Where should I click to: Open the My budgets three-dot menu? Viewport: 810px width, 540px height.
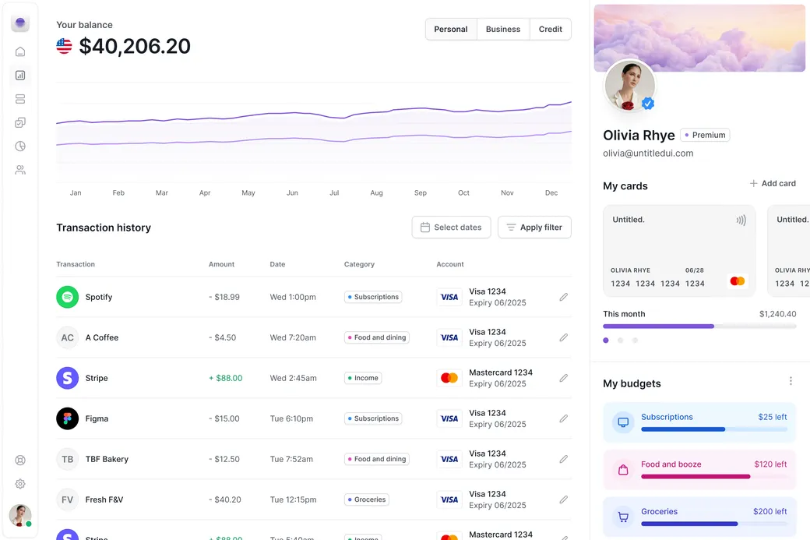(x=791, y=381)
